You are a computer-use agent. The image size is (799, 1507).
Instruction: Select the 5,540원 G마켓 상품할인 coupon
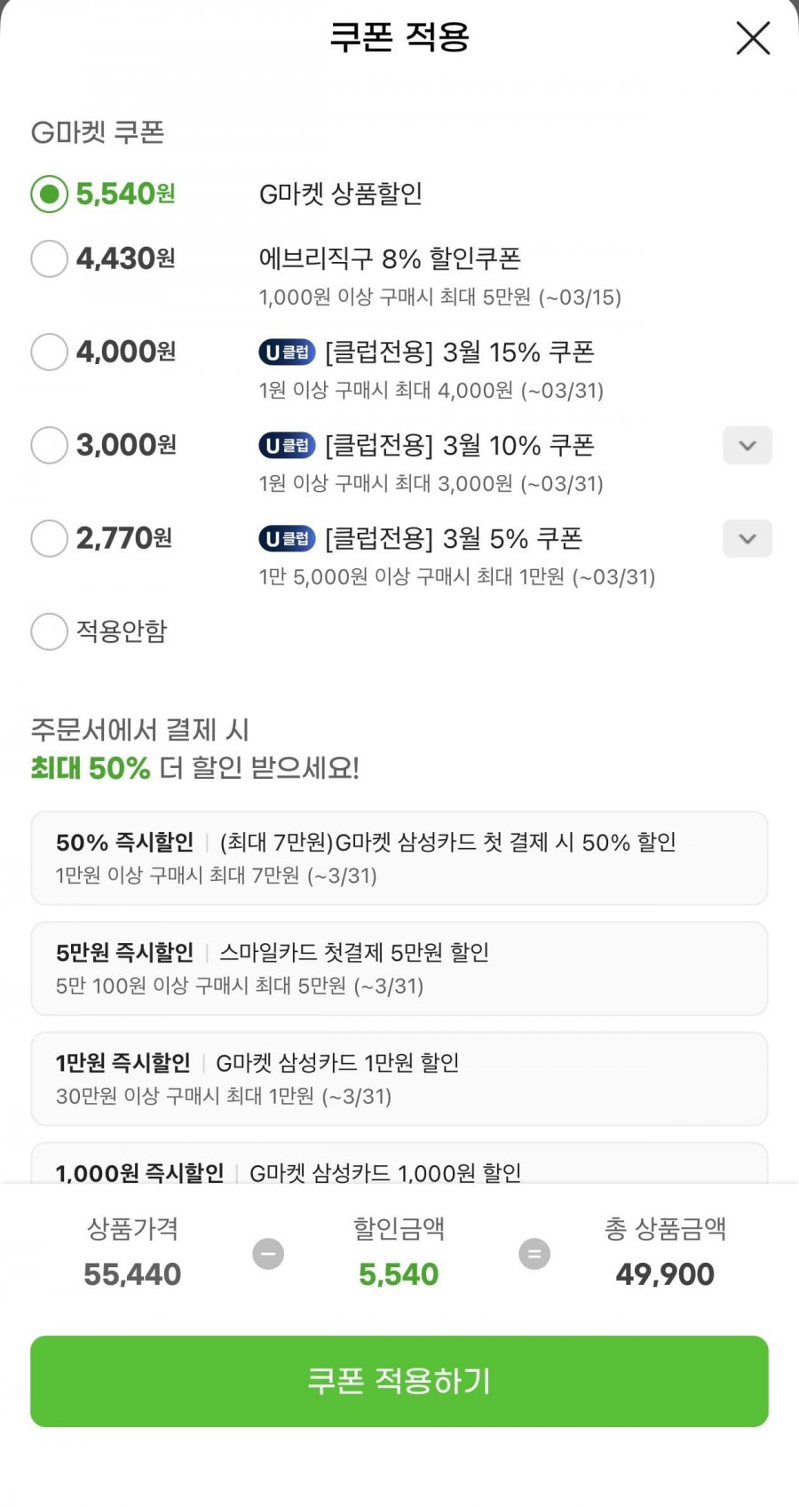(x=50, y=194)
